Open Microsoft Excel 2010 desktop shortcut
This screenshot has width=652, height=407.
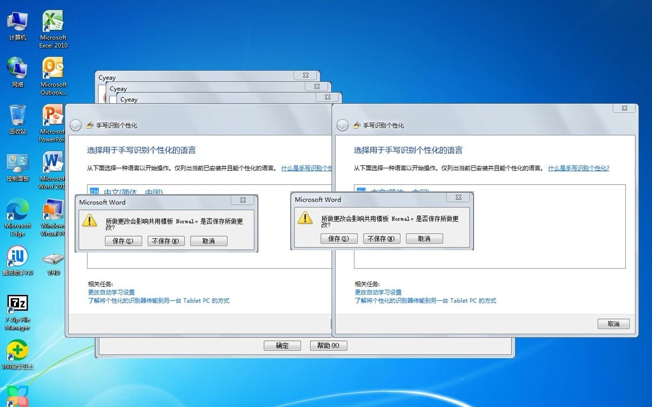(x=53, y=29)
